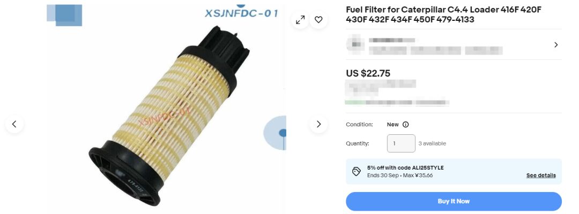Open the condition info icon beside New
This screenshot has height=214, width=579.
(x=405, y=125)
